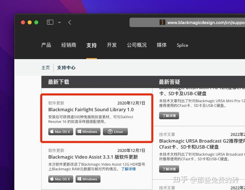Download Fairlight Sound Library for Linux

click(x=115, y=132)
